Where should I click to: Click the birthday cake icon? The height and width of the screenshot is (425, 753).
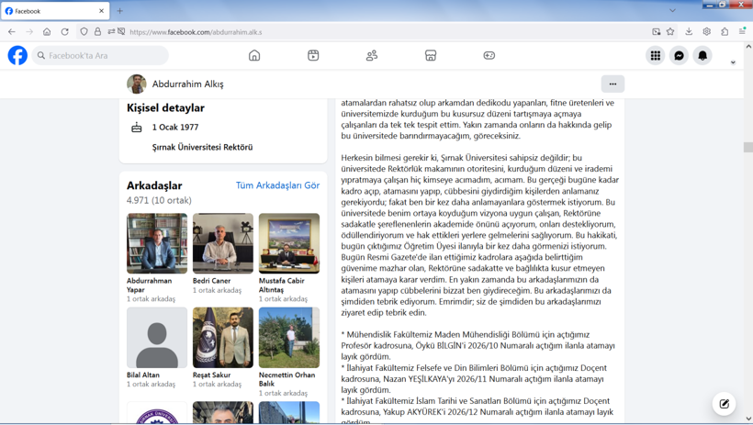click(x=137, y=128)
